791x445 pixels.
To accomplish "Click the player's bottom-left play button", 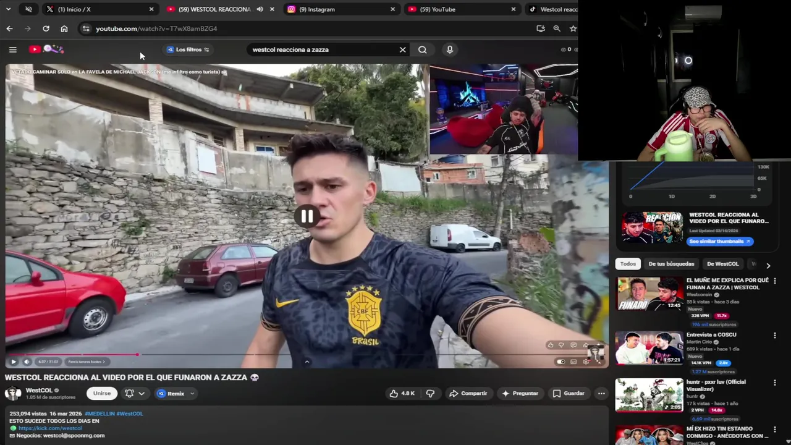I will (14, 362).
